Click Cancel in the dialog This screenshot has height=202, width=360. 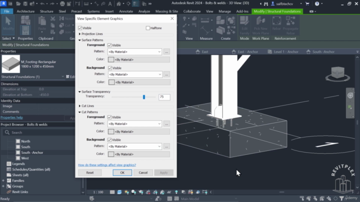(143, 172)
